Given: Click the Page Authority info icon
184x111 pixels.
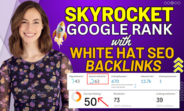Looking at the screenshot, I should [84, 76].
